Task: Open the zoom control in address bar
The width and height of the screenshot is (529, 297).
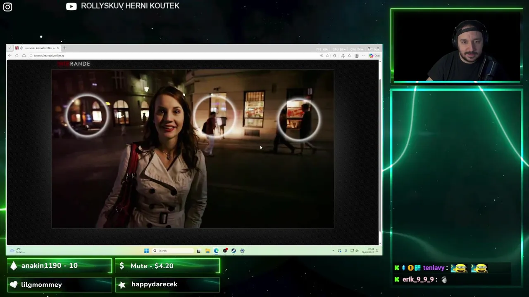Action: pos(322,56)
